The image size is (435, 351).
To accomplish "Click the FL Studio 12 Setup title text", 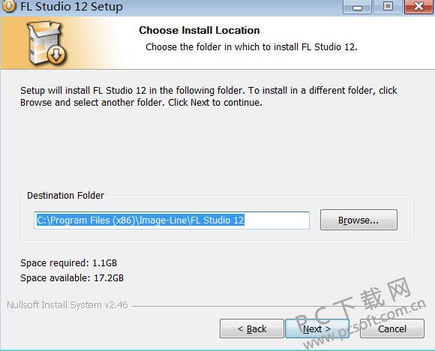I will pos(71,7).
